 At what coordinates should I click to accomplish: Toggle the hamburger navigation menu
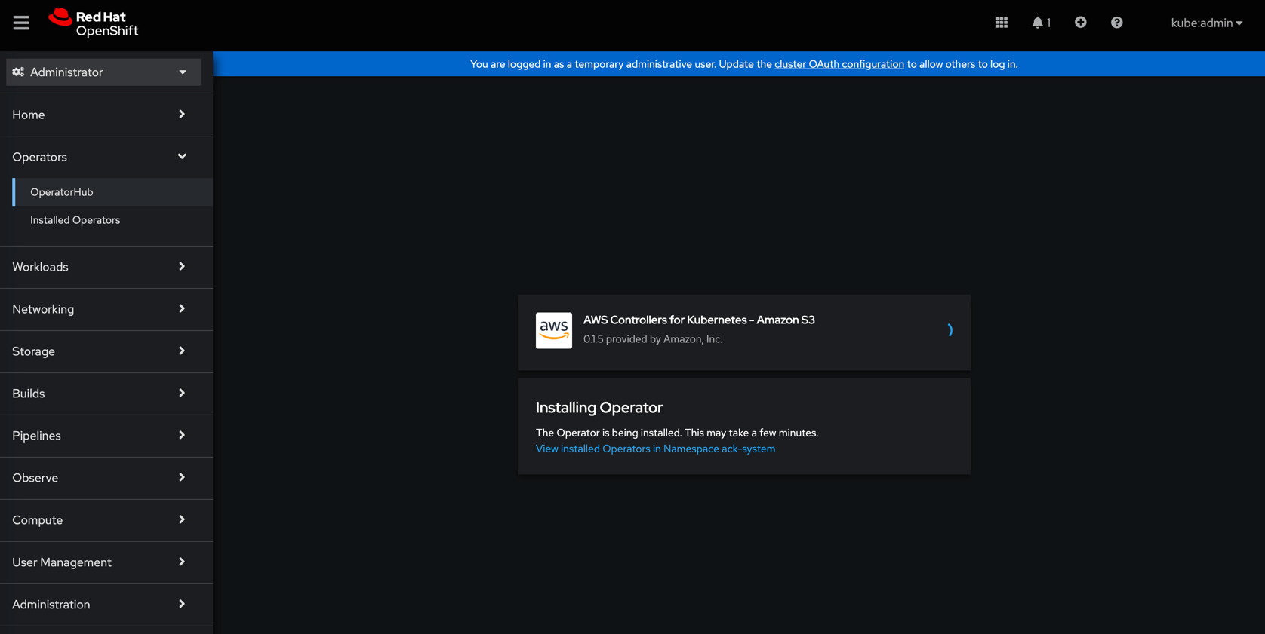click(x=21, y=23)
